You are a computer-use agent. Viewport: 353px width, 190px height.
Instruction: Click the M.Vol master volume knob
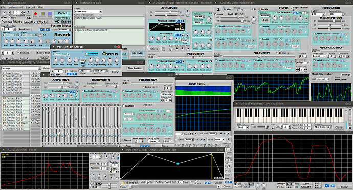(x=4, y=14)
